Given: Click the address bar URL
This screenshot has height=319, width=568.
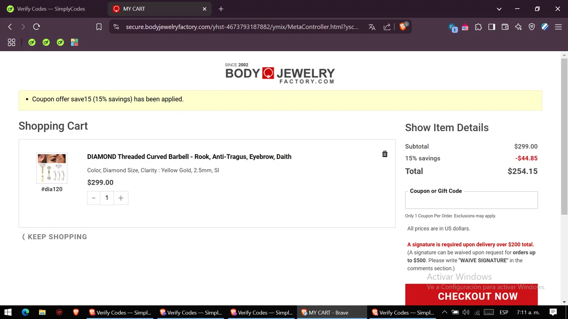Looking at the screenshot, I should click(242, 27).
